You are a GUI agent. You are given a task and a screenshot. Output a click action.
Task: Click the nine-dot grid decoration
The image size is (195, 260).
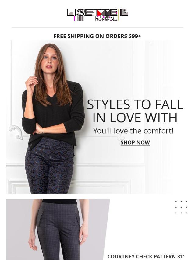click(181, 207)
